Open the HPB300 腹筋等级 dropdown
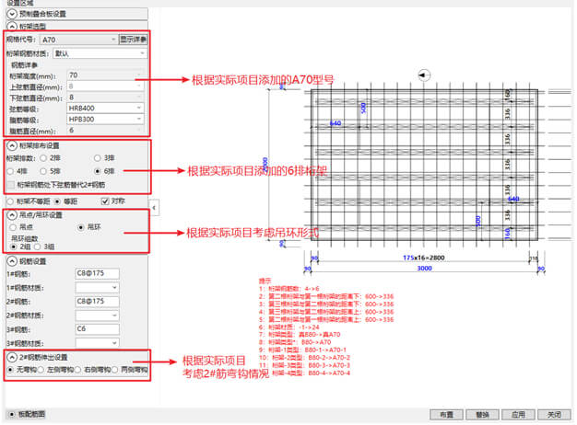Viewport: 577px width, 425px height. tap(105, 120)
